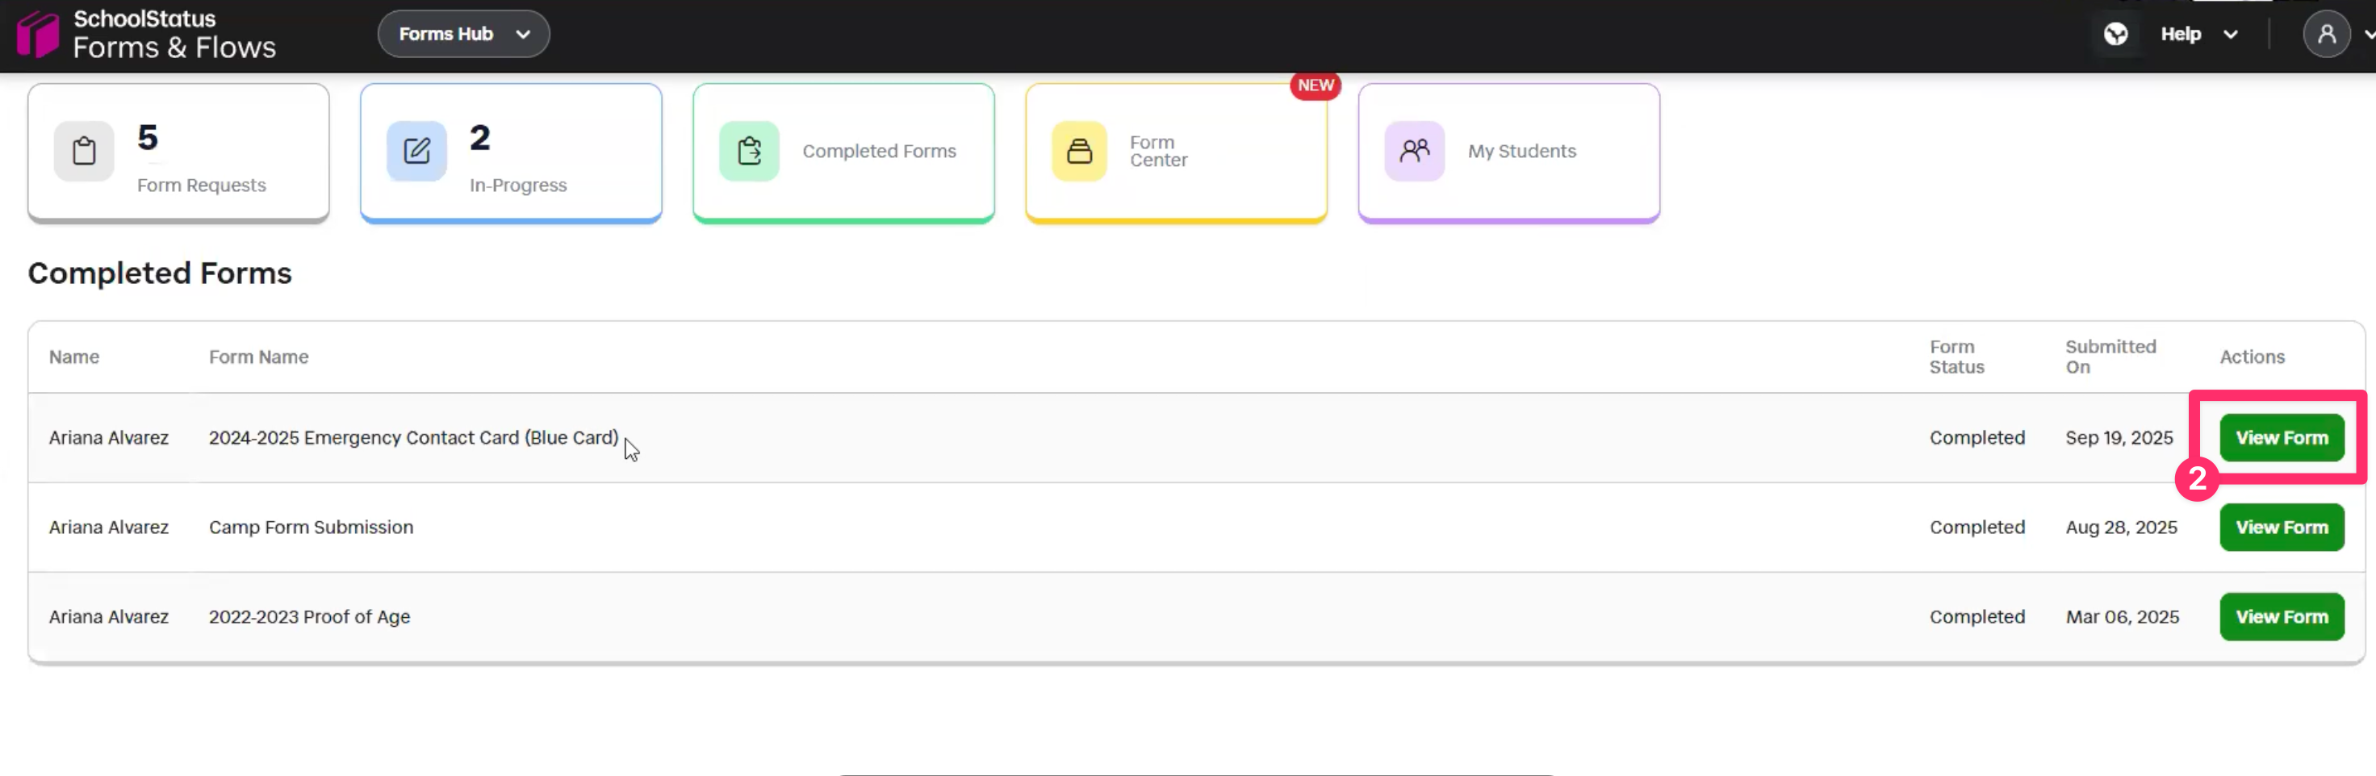Image resolution: width=2376 pixels, height=776 pixels.
Task: View form for 2024-2025 Emergency Contact Card
Action: click(x=2279, y=437)
